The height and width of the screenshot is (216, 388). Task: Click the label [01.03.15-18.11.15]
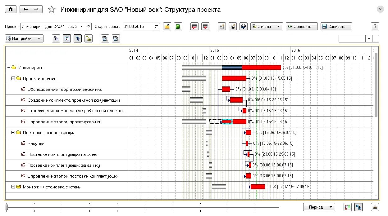(x=306, y=68)
